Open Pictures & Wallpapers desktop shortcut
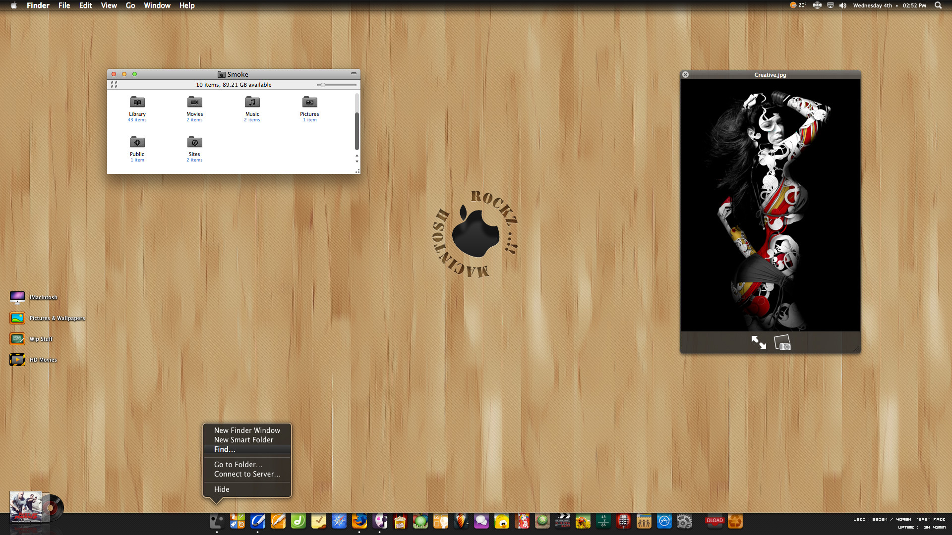This screenshot has height=535, width=952. (x=48, y=318)
